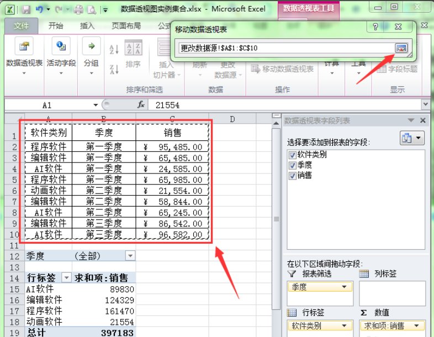The image size is (434, 337).
Task: Click the cell showing 397183
Action: coord(104,332)
